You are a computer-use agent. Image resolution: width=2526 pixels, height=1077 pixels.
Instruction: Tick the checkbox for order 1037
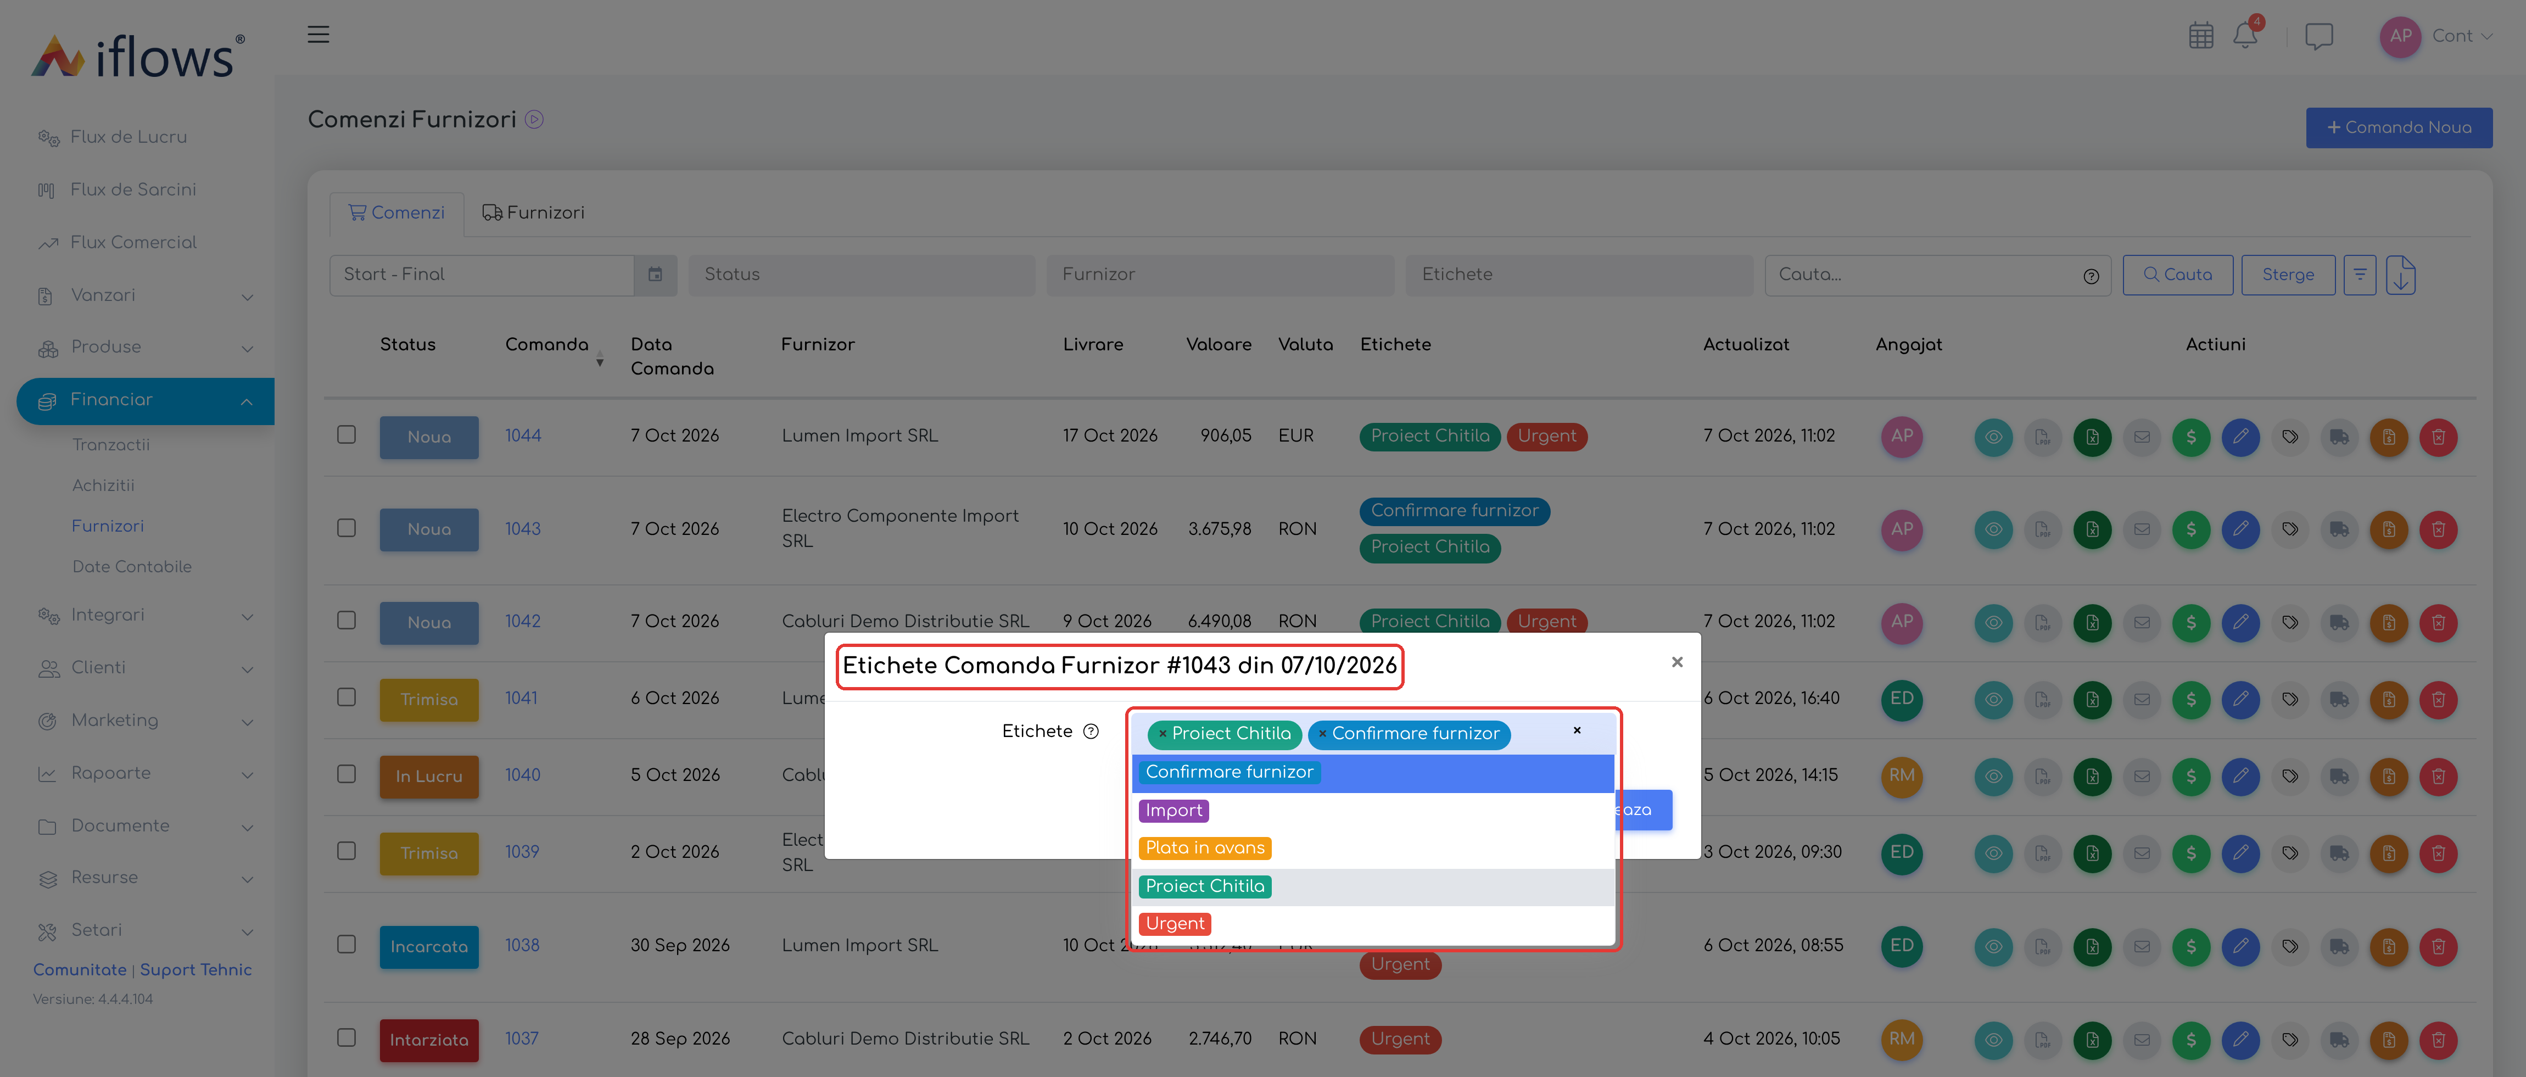(x=346, y=1038)
